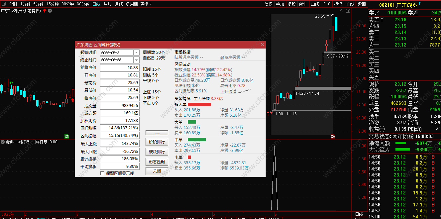Image resolution: width=441 pixels, height=219 pixels.
Task: Close the 区间统计 dialog with X
Action: (262, 45)
